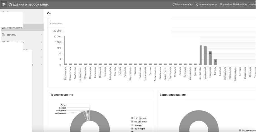Image resolution: width=256 pixels, height=132 pixels.
Task: Click the Кишиневская axis label
Action: [110, 73]
